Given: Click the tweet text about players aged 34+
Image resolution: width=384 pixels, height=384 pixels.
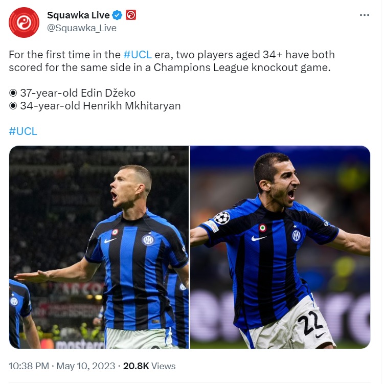Looking at the screenshot, I should click(x=172, y=61).
